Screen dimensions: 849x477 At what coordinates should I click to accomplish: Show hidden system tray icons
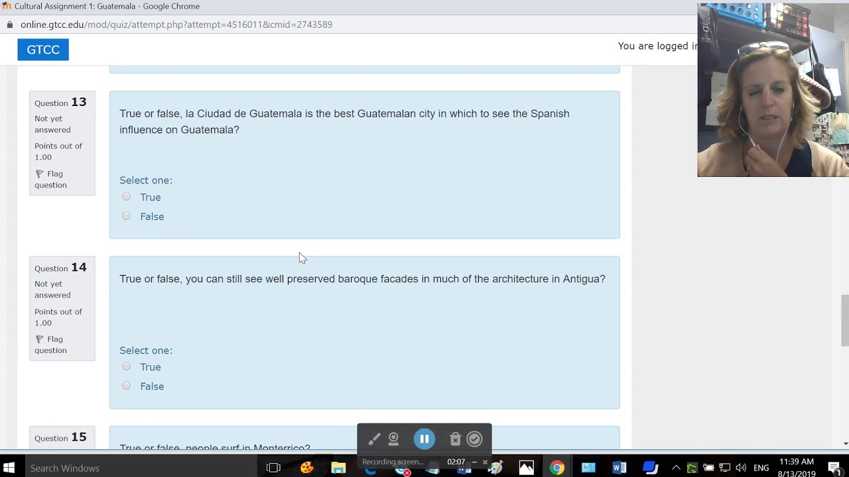click(x=676, y=468)
